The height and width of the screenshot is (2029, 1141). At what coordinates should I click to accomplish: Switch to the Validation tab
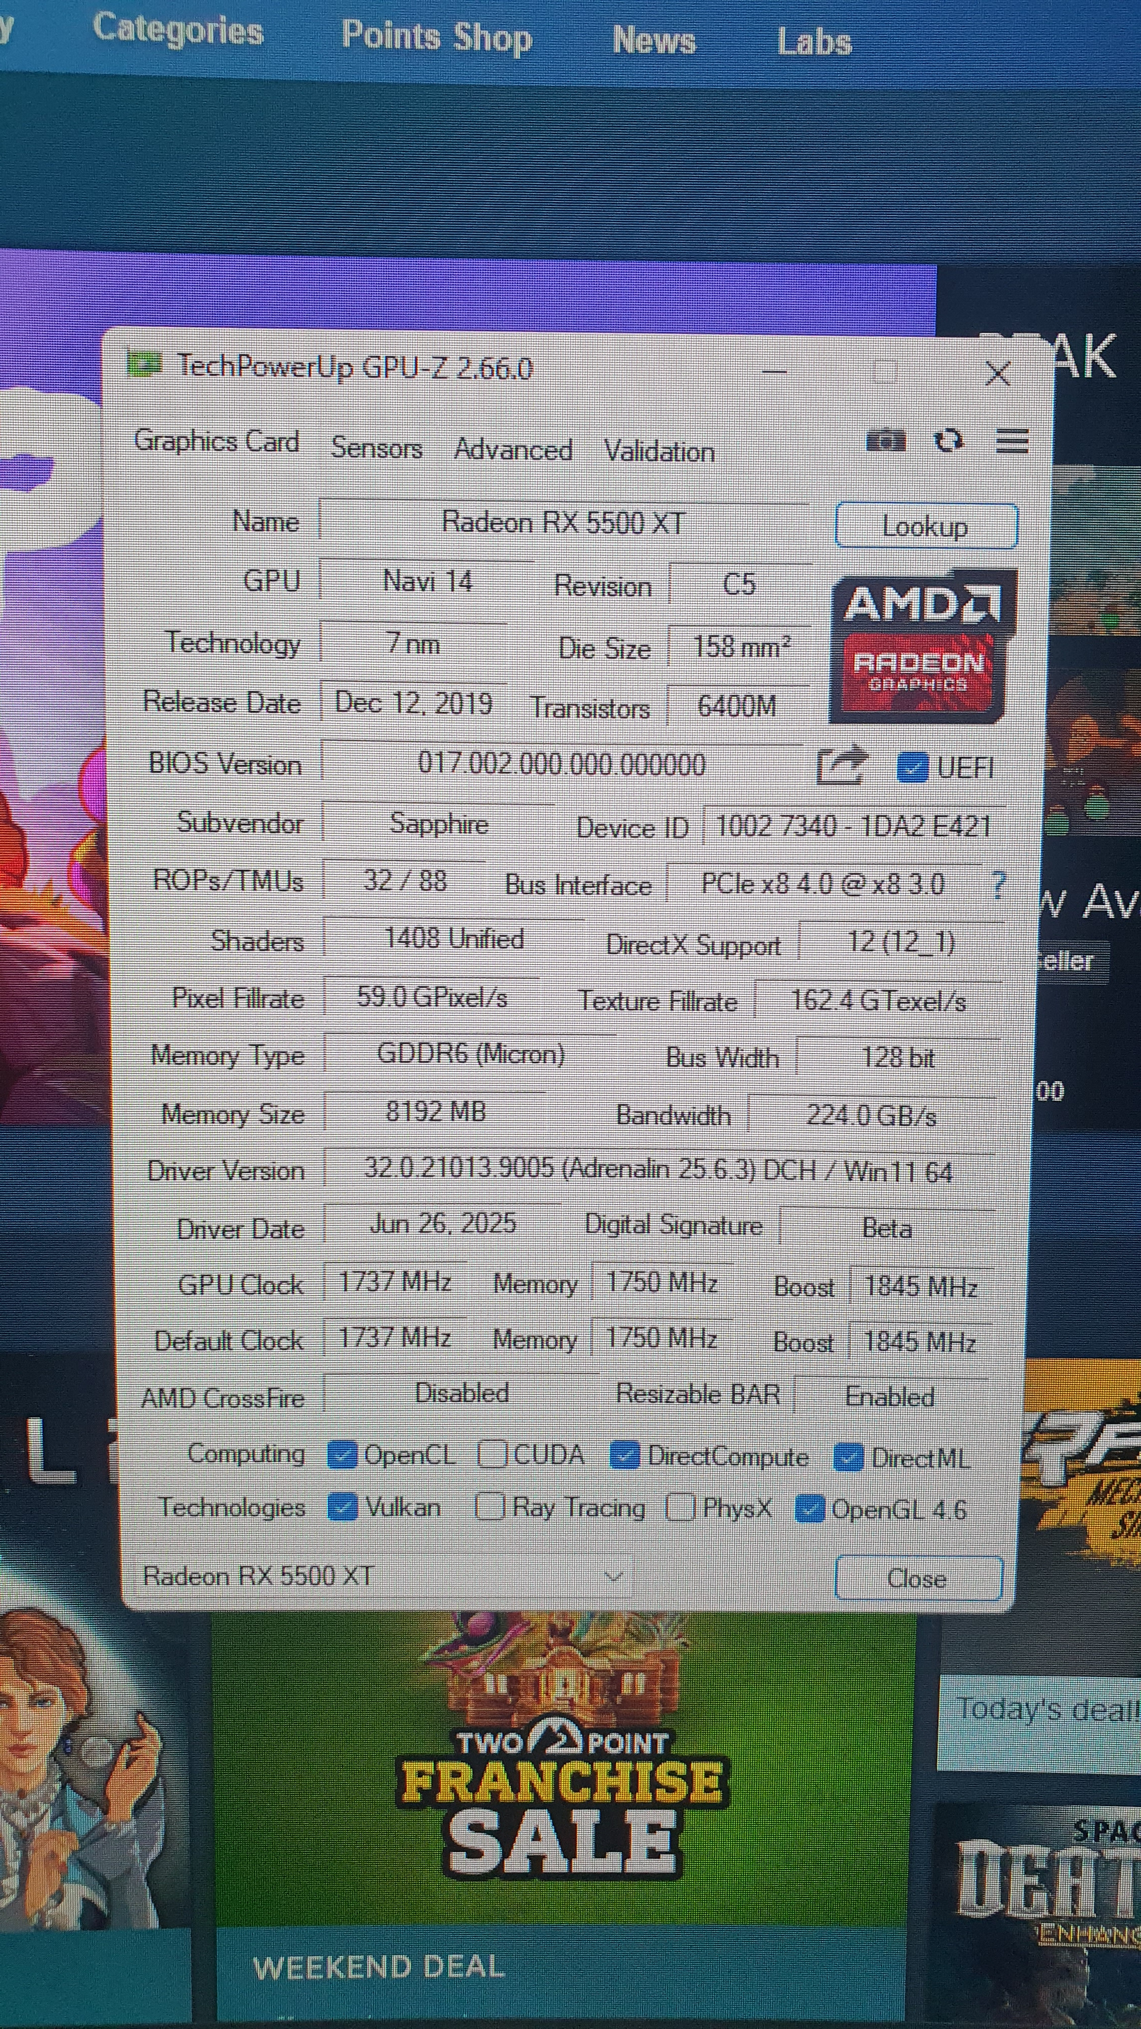(659, 451)
